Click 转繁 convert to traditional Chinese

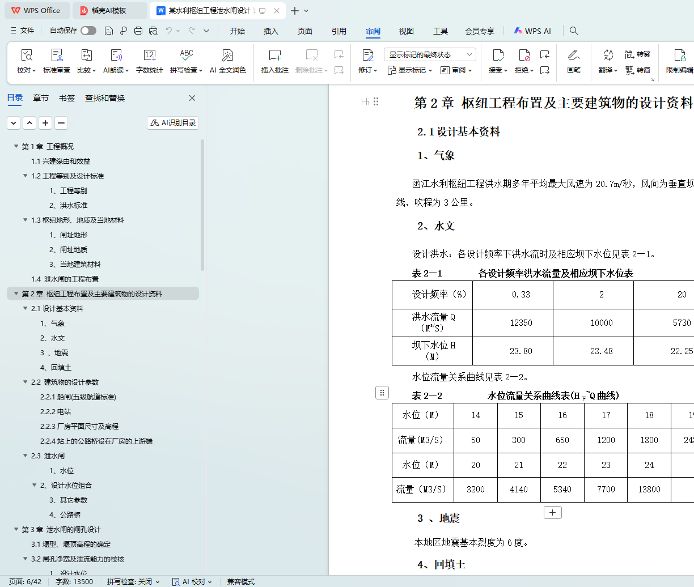tap(638, 54)
